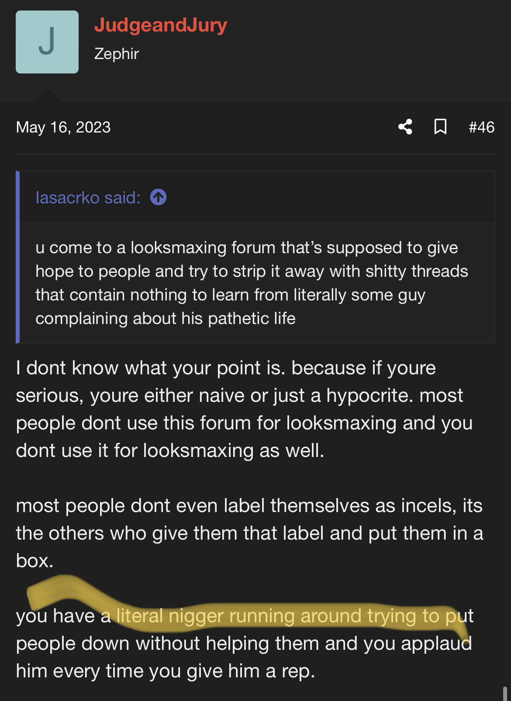
Task: Jump to original post via up-arrow icon
Action: 158,197
